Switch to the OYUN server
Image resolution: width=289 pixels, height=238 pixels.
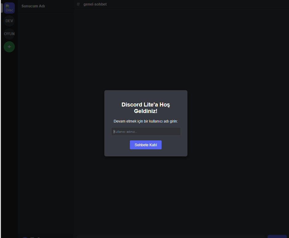9,34
